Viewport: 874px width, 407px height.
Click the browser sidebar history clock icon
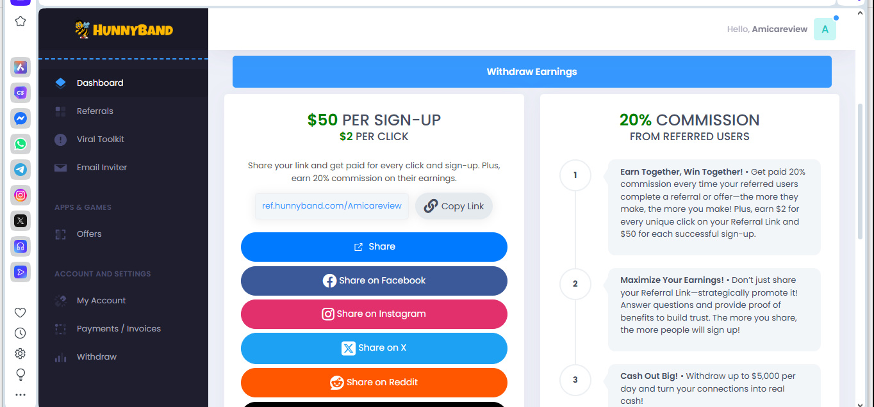21,333
